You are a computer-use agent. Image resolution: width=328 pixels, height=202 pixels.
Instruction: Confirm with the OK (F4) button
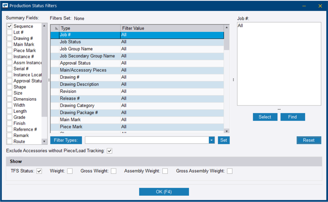pos(164,192)
